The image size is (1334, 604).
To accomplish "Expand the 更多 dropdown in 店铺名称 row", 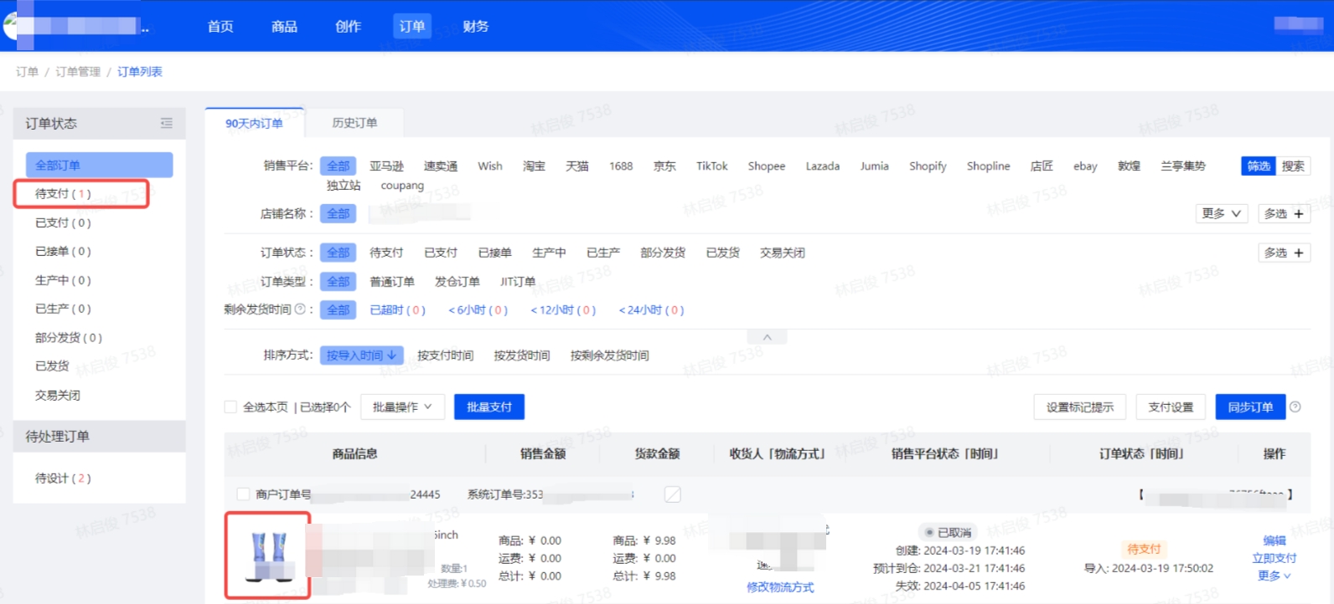I will click(x=1221, y=214).
